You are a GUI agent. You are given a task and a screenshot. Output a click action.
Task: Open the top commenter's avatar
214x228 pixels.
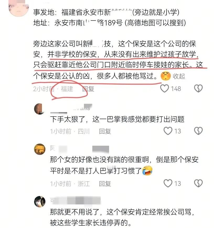coord(18,8)
